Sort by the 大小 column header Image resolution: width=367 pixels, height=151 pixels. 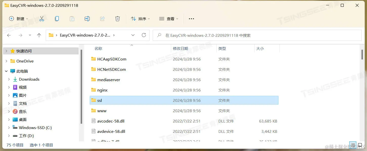tap(260, 48)
